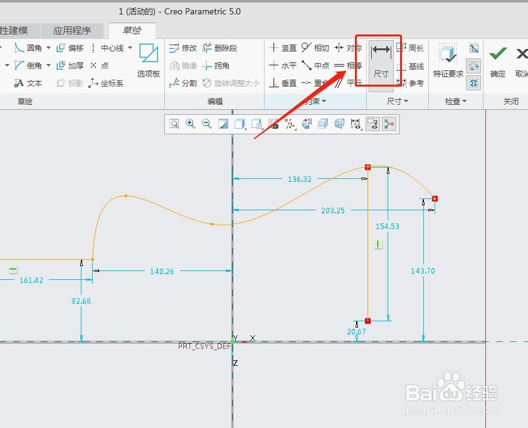Switch to the 柔性建模 tab

point(14,31)
